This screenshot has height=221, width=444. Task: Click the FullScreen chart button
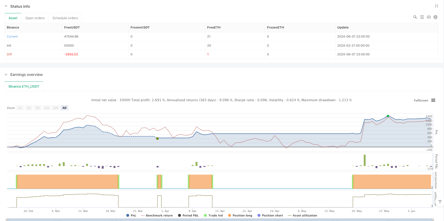(421, 100)
